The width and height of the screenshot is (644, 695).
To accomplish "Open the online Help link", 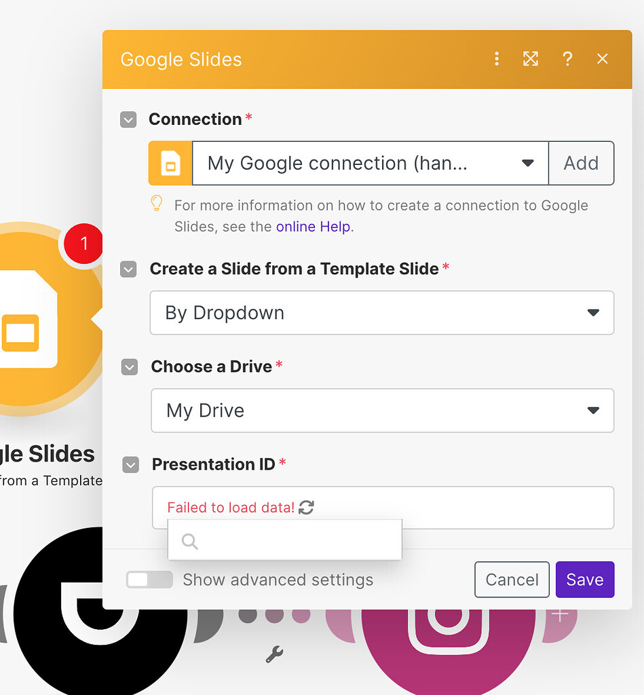I will pyautogui.click(x=313, y=227).
